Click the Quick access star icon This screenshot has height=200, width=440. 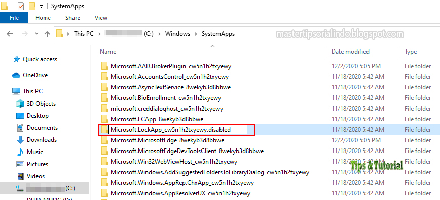17,59
